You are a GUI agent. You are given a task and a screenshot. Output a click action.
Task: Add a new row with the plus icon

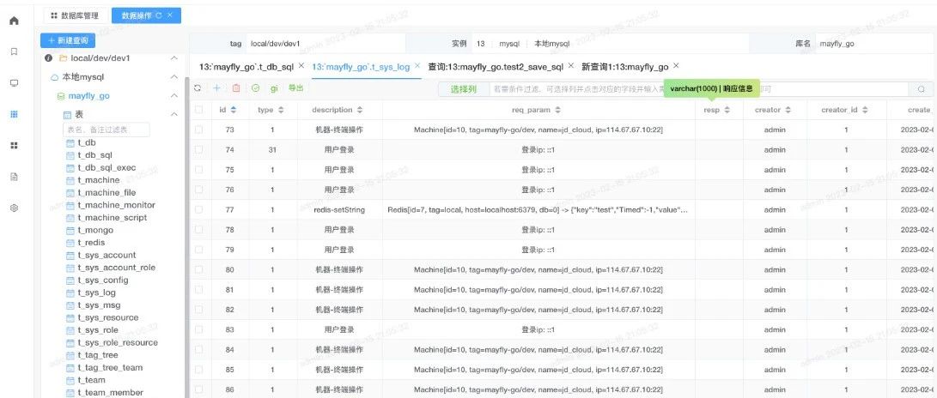click(x=216, y=88)
